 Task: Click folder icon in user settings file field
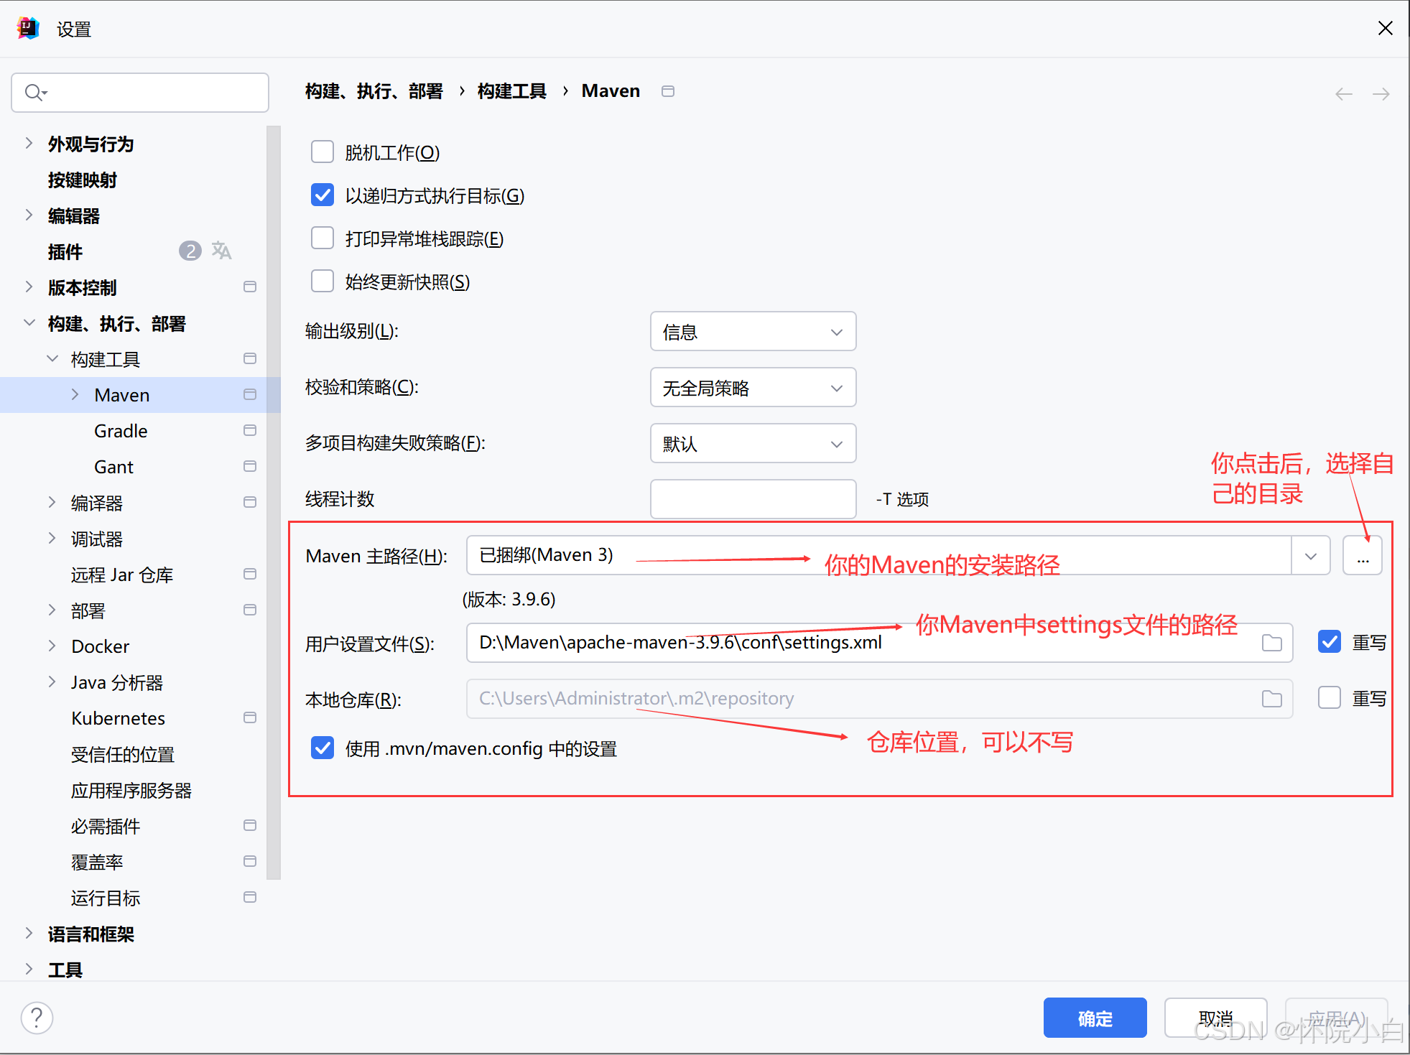[x=1271, y=643]
